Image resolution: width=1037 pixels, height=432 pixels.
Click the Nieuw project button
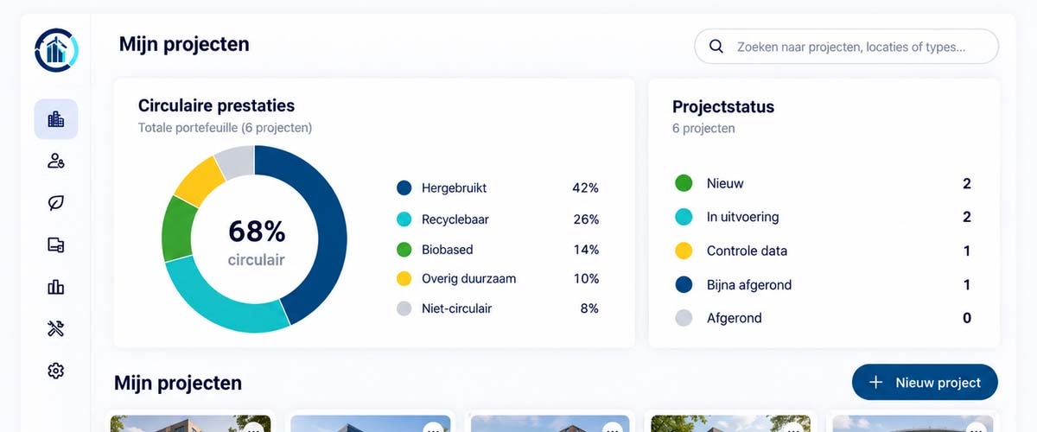(925, 382)
